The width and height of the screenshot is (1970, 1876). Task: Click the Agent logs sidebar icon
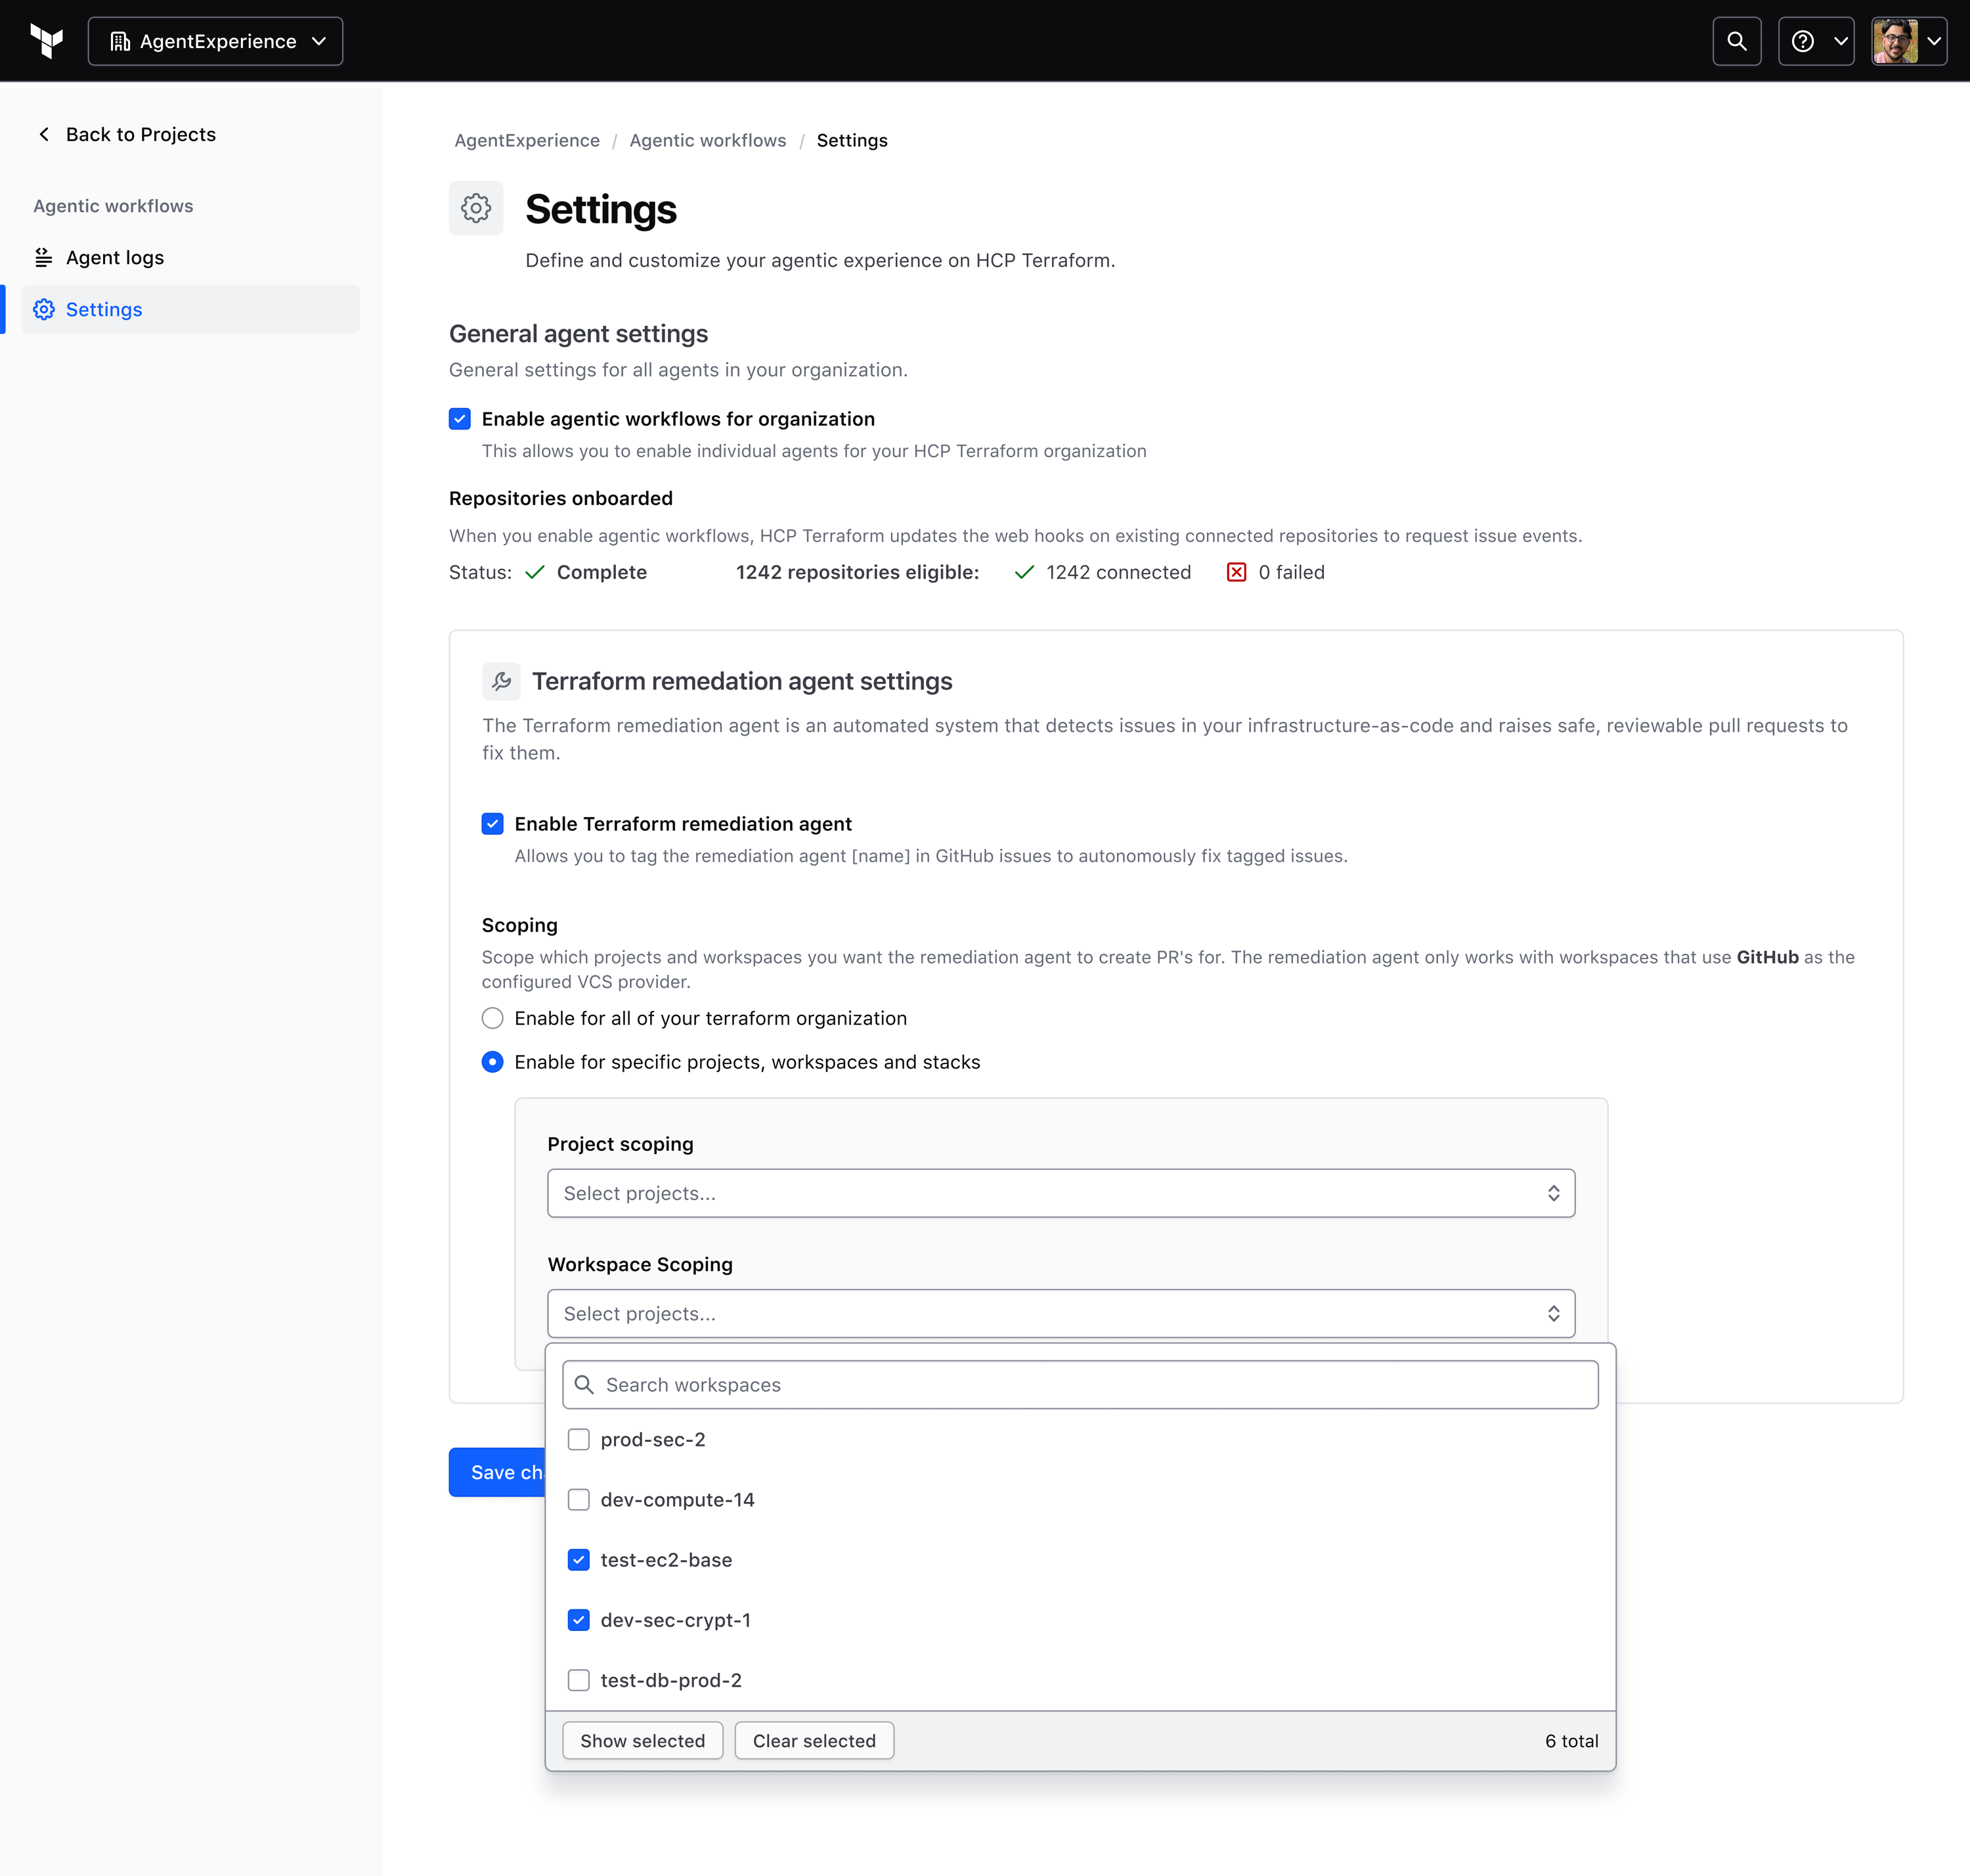pyautogui.click(x=44, y=258)
